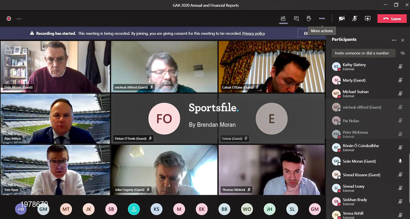Image resolution: width=410 pixels, height=219 pixels.
Task: Open More actions ellipsis menu
Action: coord(322,18)
